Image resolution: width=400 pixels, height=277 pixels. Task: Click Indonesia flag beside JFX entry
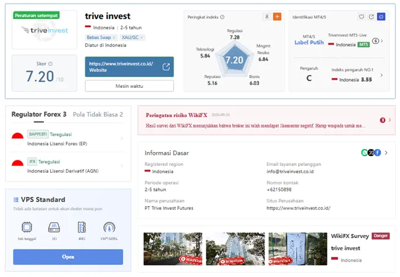click(x=18, y=165)
